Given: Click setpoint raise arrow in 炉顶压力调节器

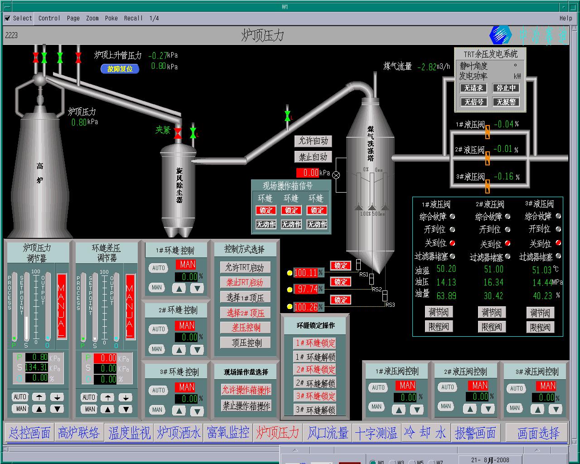Looking at the screenshot, I should [x=39, y=397].
